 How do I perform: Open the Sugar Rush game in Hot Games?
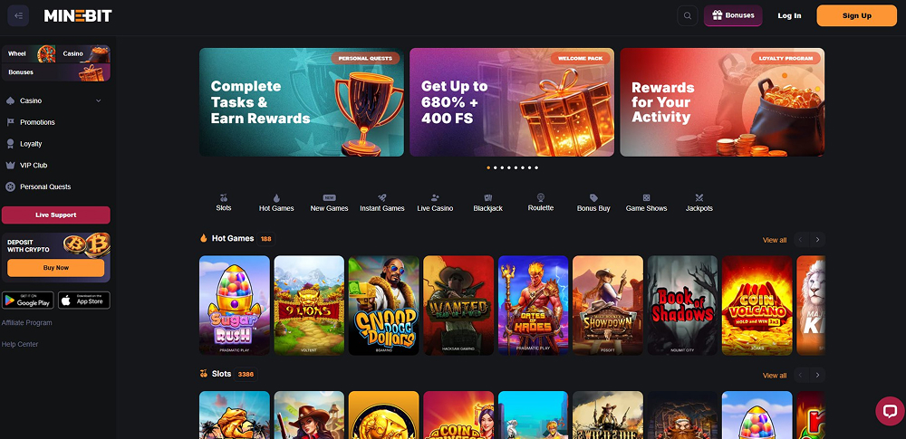pos(235,305)
